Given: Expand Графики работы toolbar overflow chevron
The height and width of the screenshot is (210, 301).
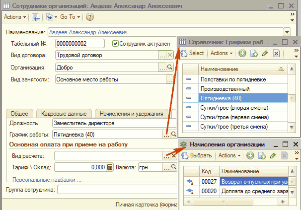Looking at the screenshot, I should (297, 51).
